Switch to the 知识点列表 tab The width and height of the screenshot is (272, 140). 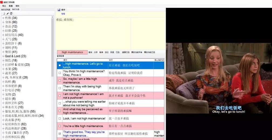click(x=6, y=9)
